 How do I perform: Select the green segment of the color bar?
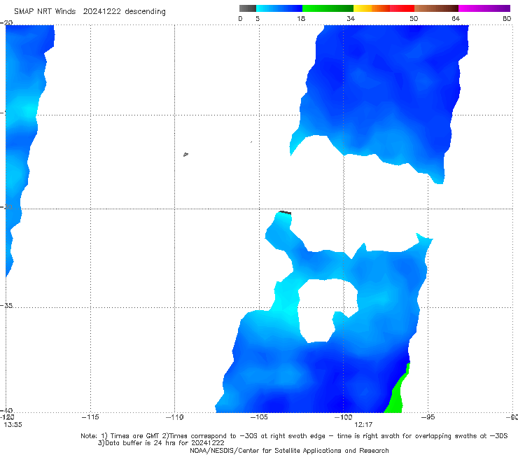(x=328, y=8)
